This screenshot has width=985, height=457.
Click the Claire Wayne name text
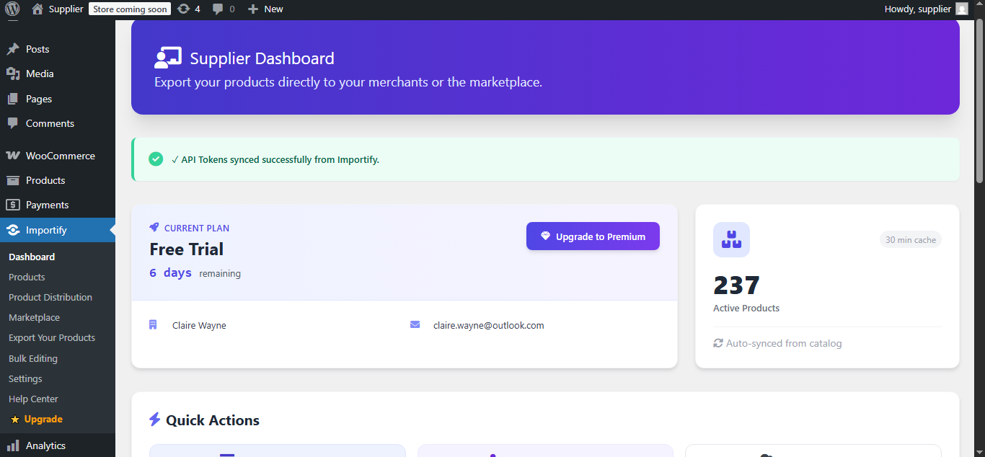(x=199, y=325)
